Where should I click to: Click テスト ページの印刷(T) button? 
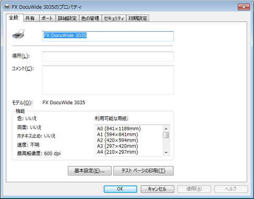[143, 171]
